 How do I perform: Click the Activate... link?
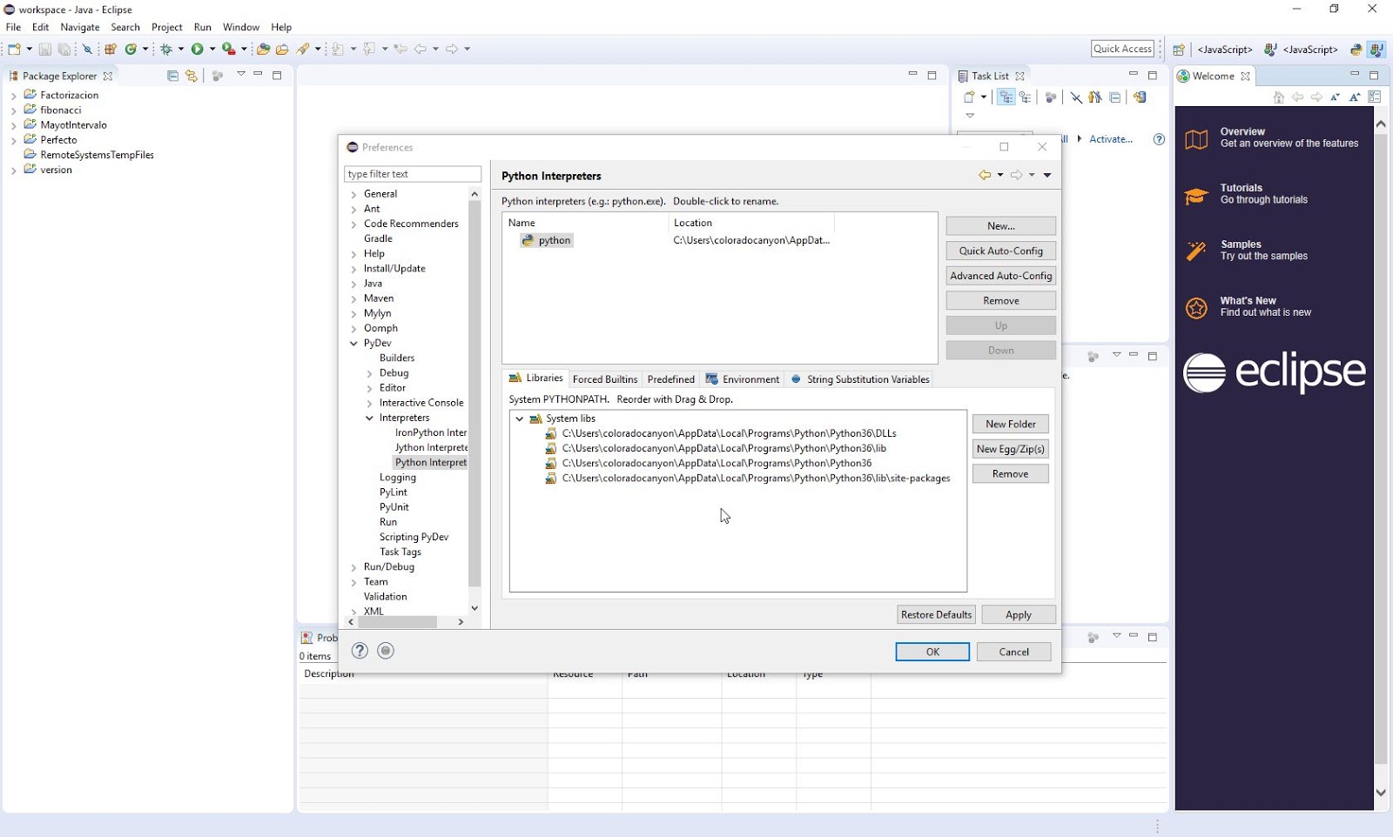[x=1111, y=139]
